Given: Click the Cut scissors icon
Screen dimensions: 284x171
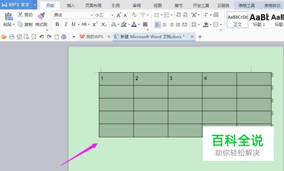Looking at the screenshot, I should 20,15.
